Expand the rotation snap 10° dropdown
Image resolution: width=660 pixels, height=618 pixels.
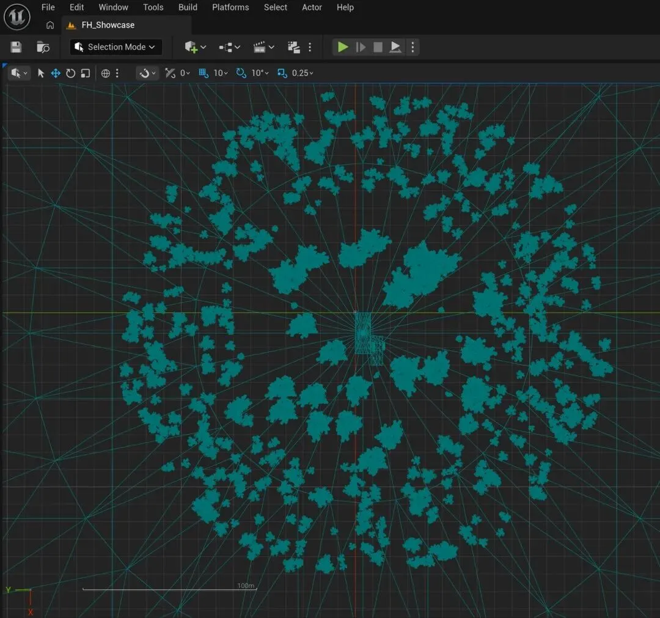[x=260, y=73]
